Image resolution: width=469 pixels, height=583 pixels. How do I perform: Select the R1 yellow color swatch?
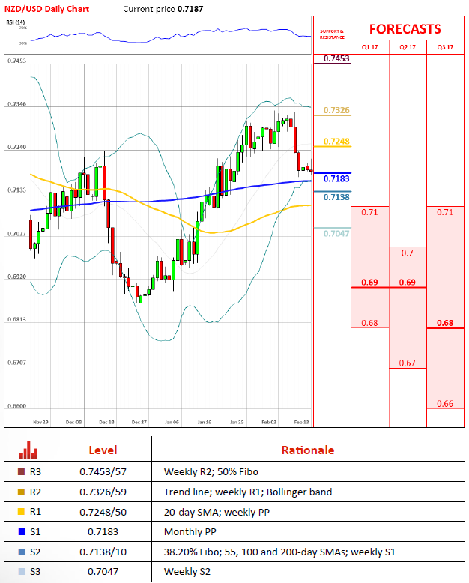(x=22, y=512)
